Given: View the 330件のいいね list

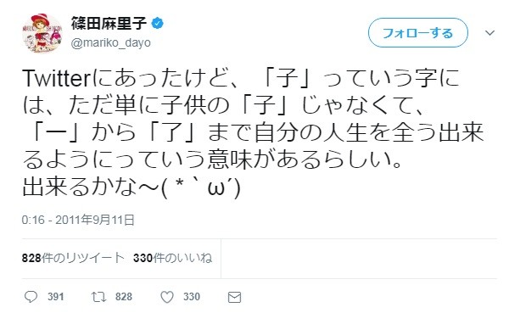Looking at the screenshot, I should pyautogui.click(x=172, y=258).
